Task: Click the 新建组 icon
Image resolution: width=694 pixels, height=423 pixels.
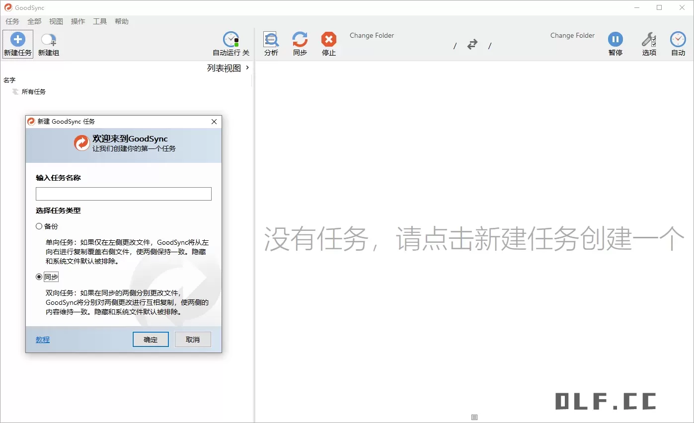Action: pos(48,44)
